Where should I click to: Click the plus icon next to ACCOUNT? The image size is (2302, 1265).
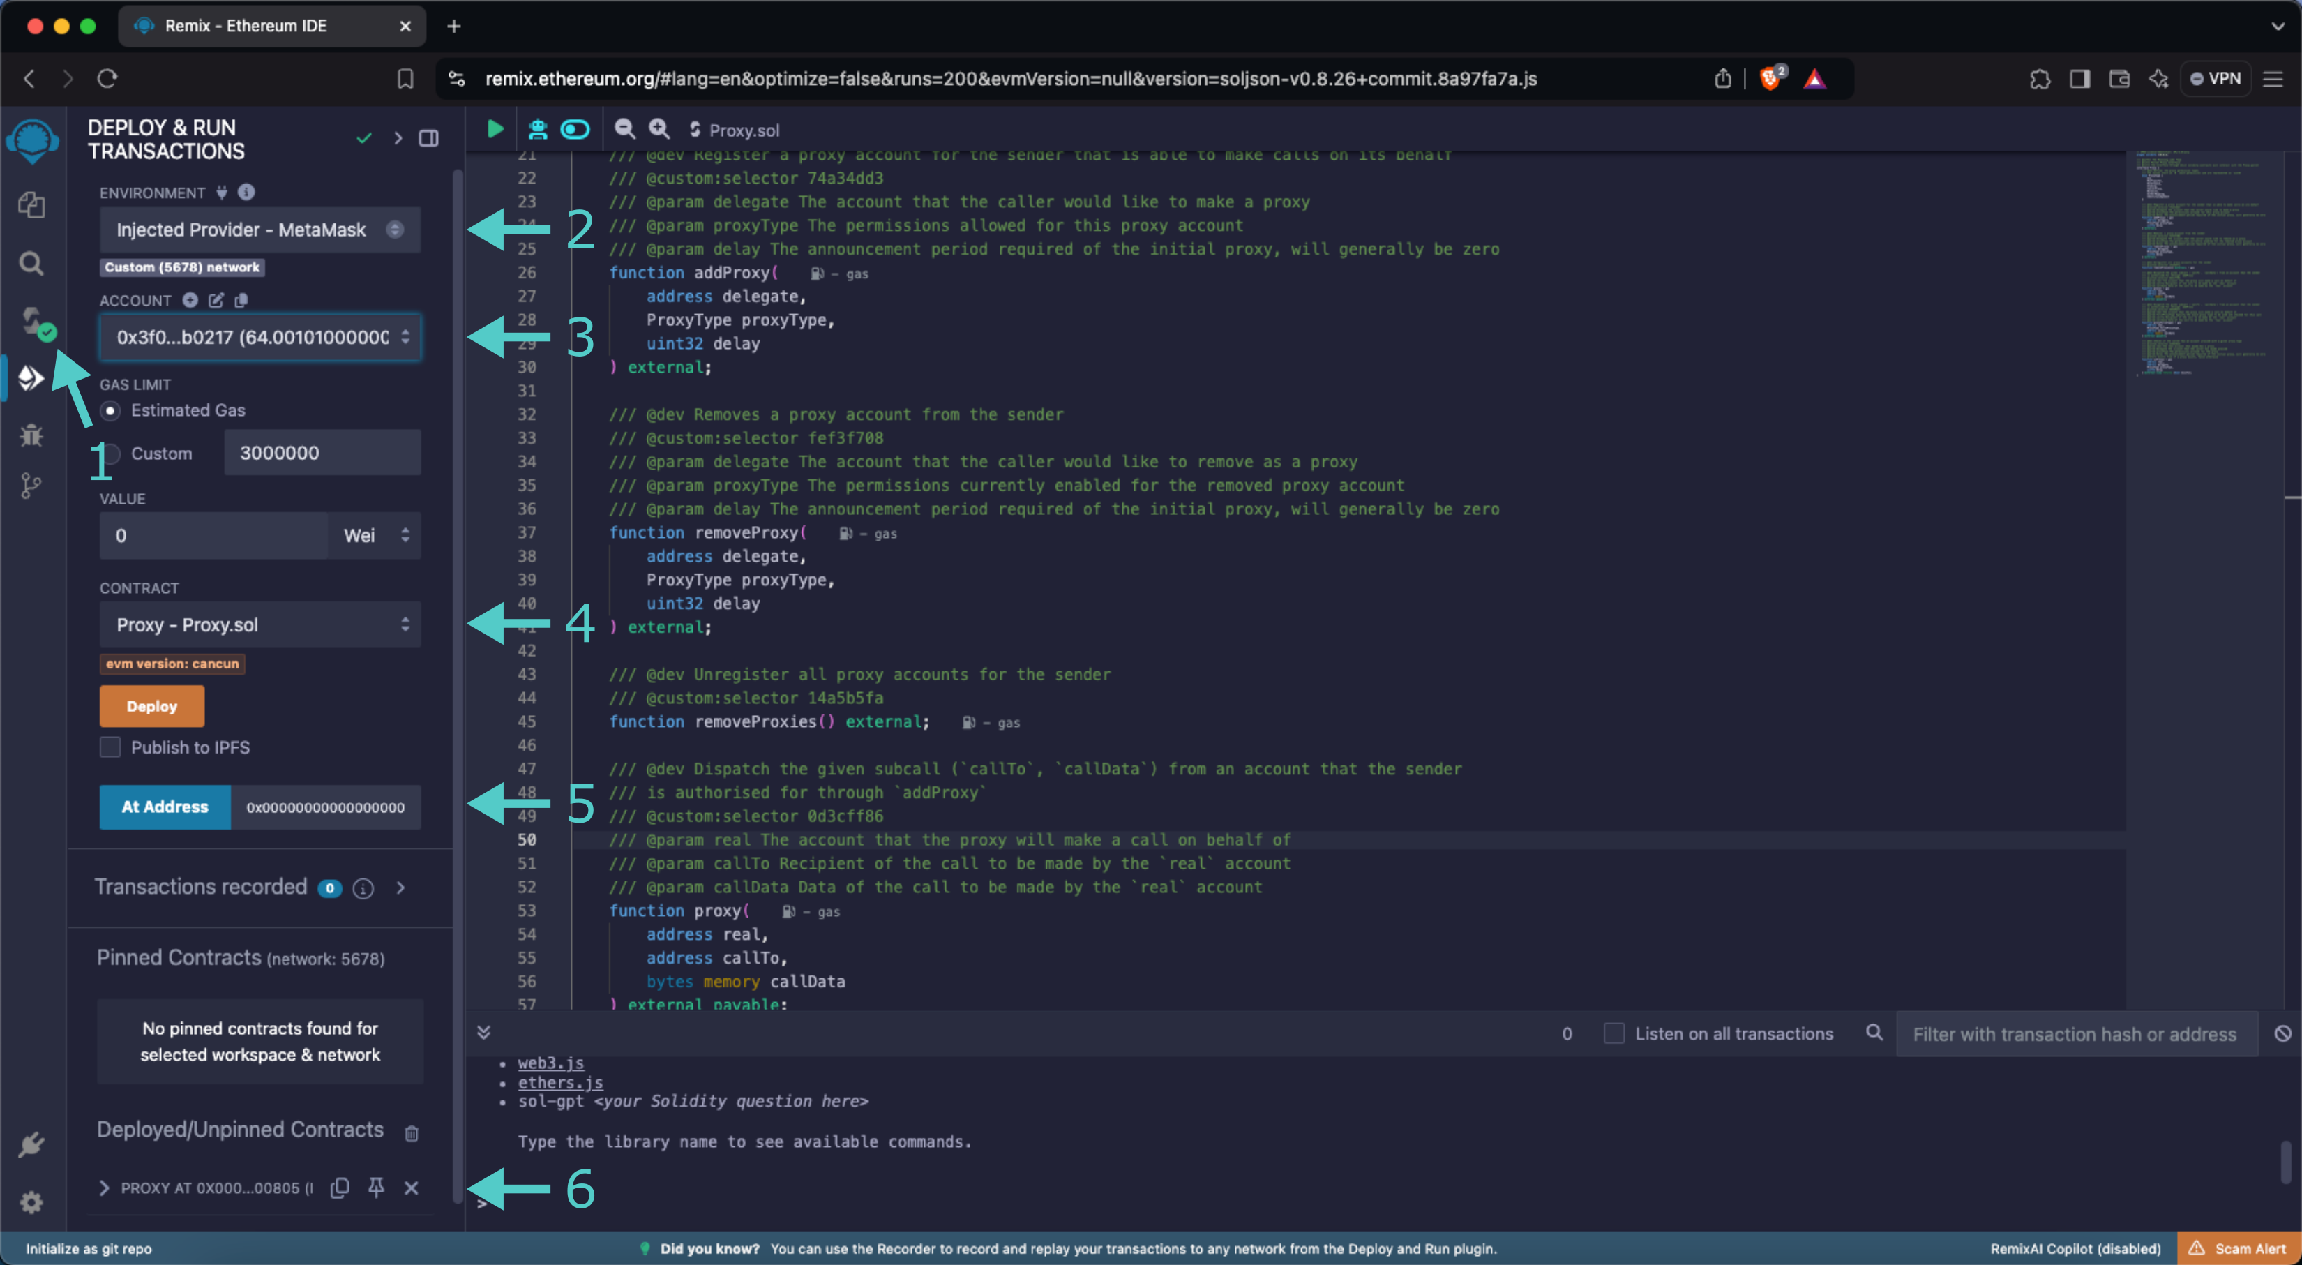pos(190,299)
